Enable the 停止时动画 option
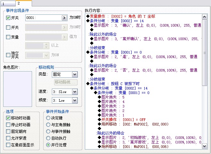This screenshot has height=154, width=211. click(8, 124)
